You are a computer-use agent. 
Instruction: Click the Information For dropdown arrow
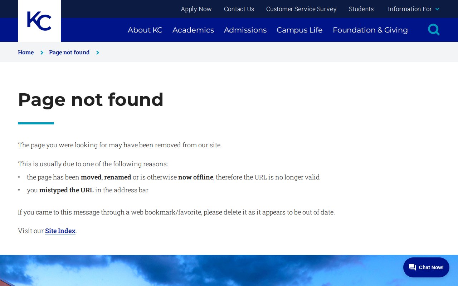pos(437,9)
